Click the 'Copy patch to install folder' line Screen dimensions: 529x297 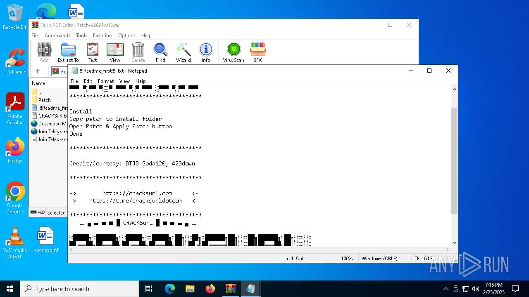[x=116, y=119]
